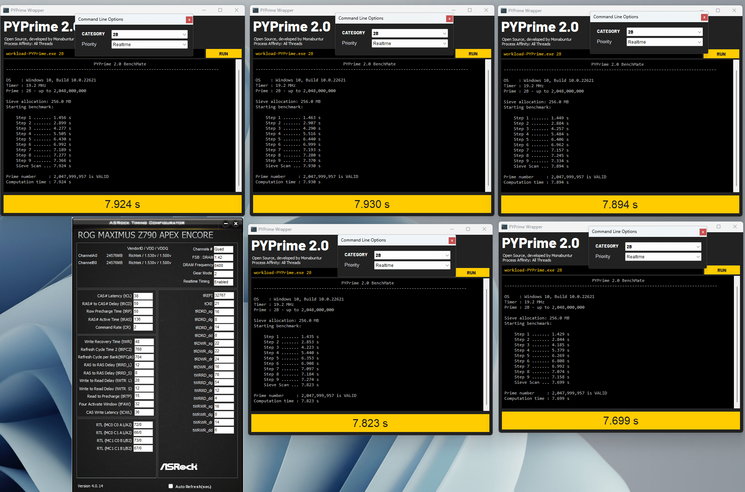Enable the Auto Refresh(sec) checkbox
The height and width of the screenshot is (492, 745).
171,486
